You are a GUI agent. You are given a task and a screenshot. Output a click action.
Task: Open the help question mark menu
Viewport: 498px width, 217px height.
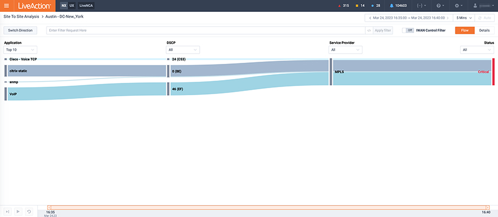point(440,5)
